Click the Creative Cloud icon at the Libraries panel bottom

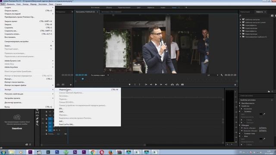coord(27,145)
